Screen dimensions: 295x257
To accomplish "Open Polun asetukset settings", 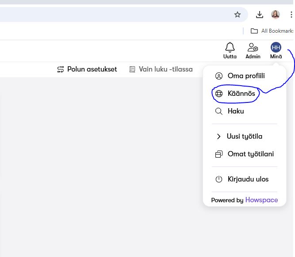I will 87,69.
